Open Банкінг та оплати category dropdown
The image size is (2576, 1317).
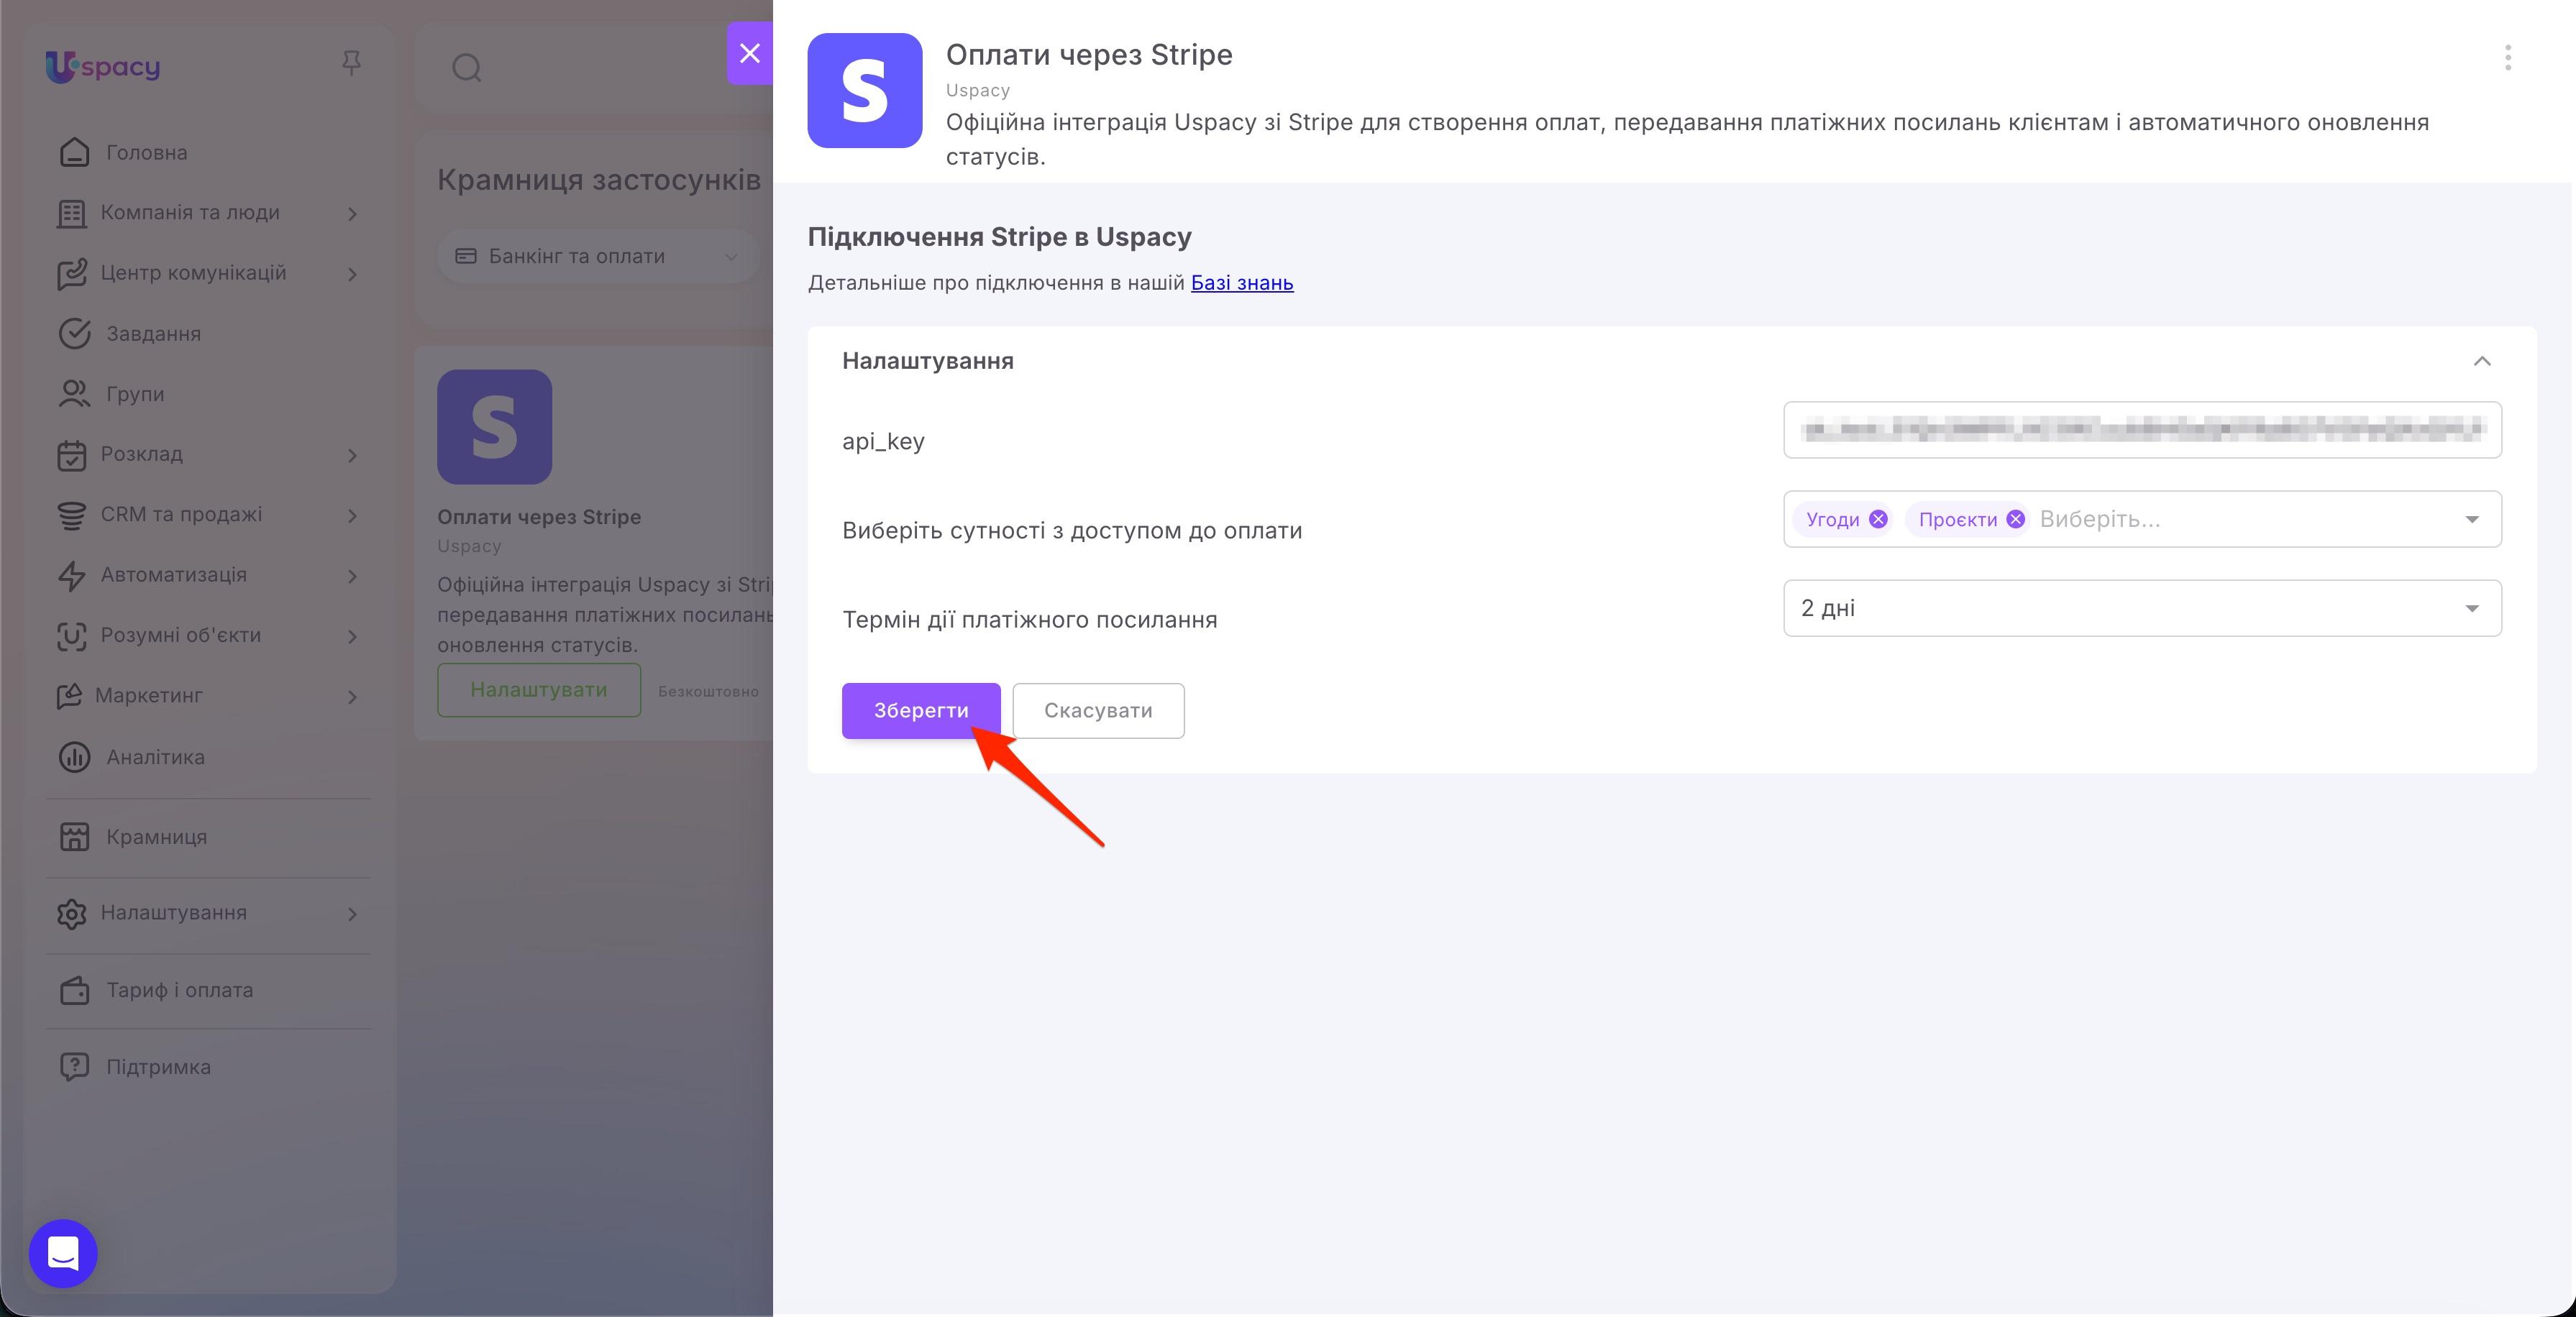point(598,257)
